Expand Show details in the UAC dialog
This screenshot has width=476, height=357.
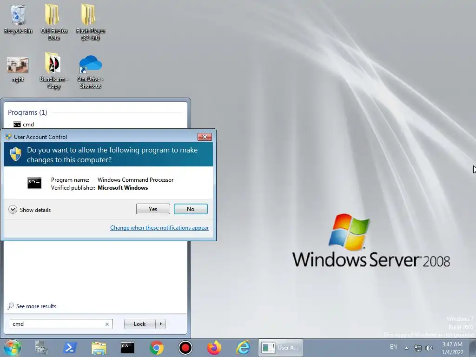[30, 210]
